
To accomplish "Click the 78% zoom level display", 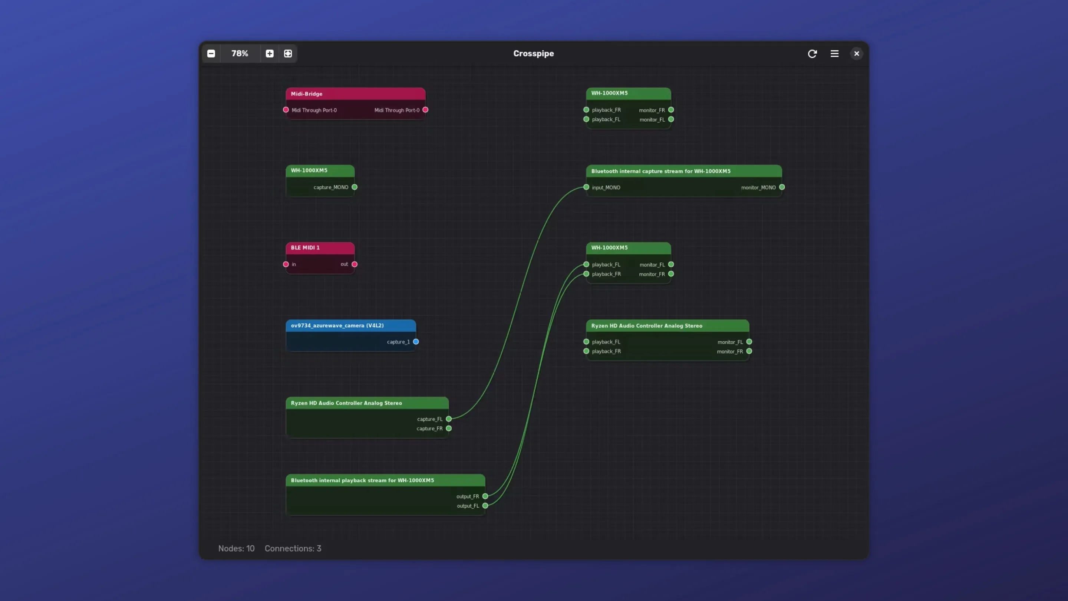I will pos(240,53).
